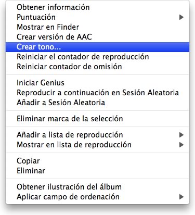Start Genius with Iniciar Genius

97,83
